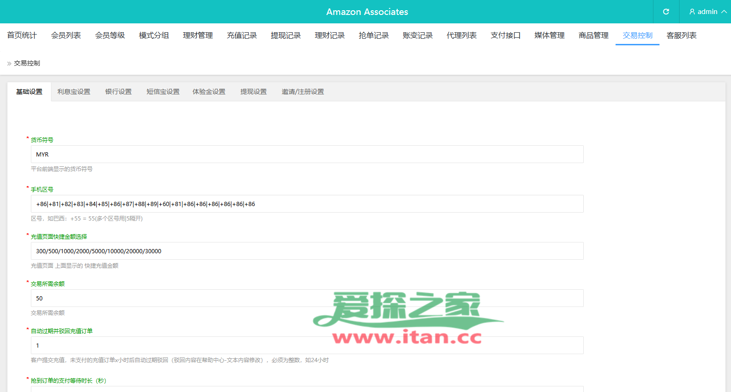Select 体验金设置 tab
Image resolution: width=731 pixels, height=392 pixels.
coord(209,92)
